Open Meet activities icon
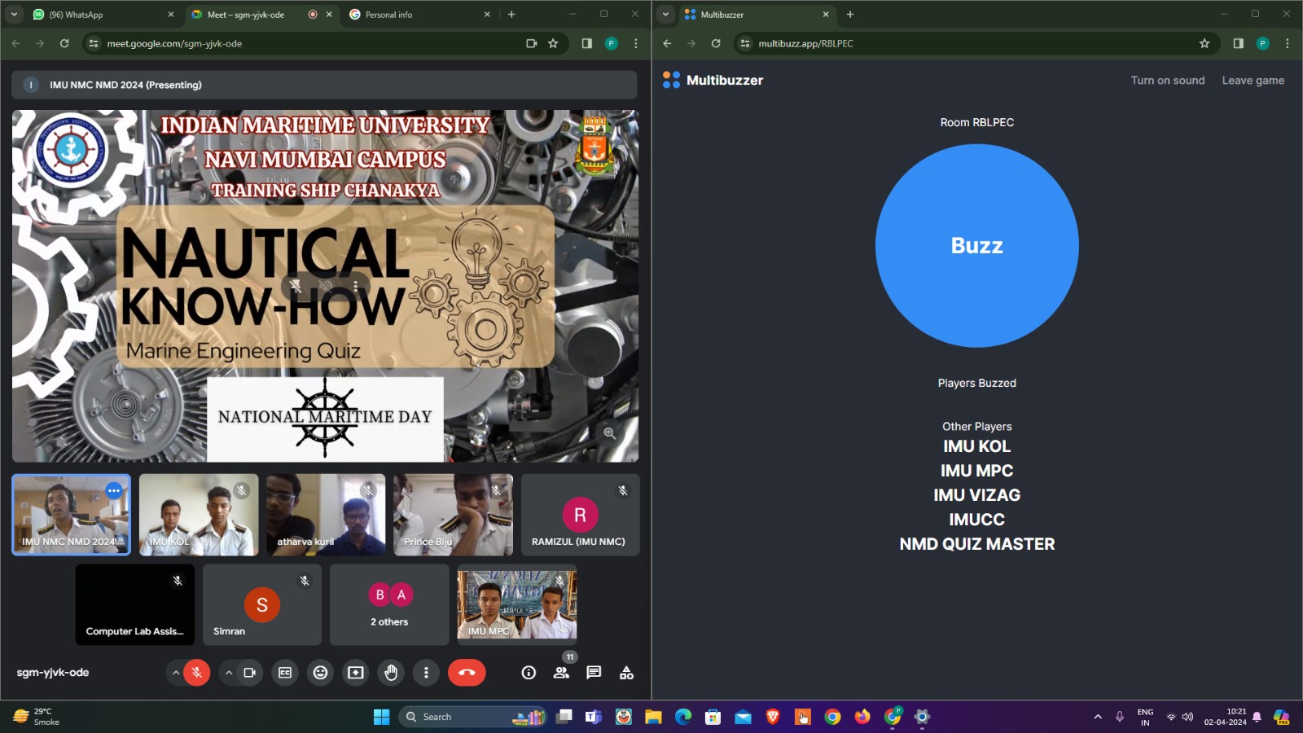 [x=626, y=673]
